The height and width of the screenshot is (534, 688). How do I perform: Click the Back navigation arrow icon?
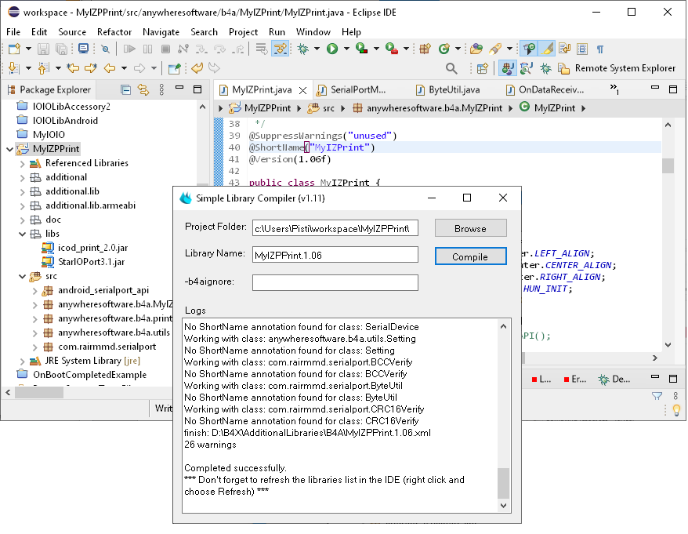pyautogui.click(x=110, y=68)
